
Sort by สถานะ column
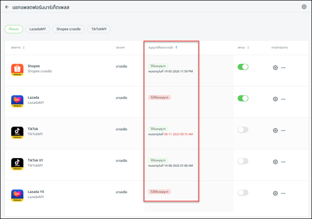pyautogui.click(x=248, y=48)
